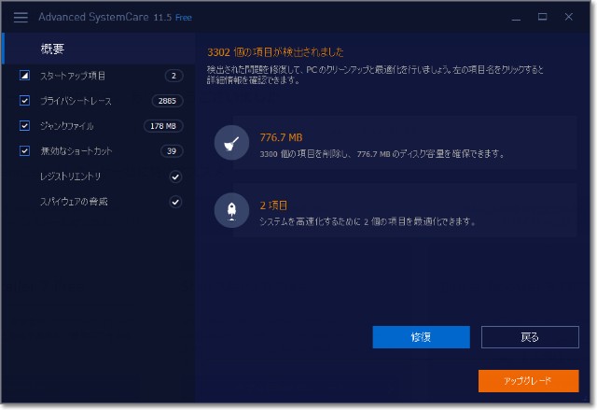Click the rocket optimization icon
The width and height of the screenshot is (597, 410).
(x=231, y=210)
